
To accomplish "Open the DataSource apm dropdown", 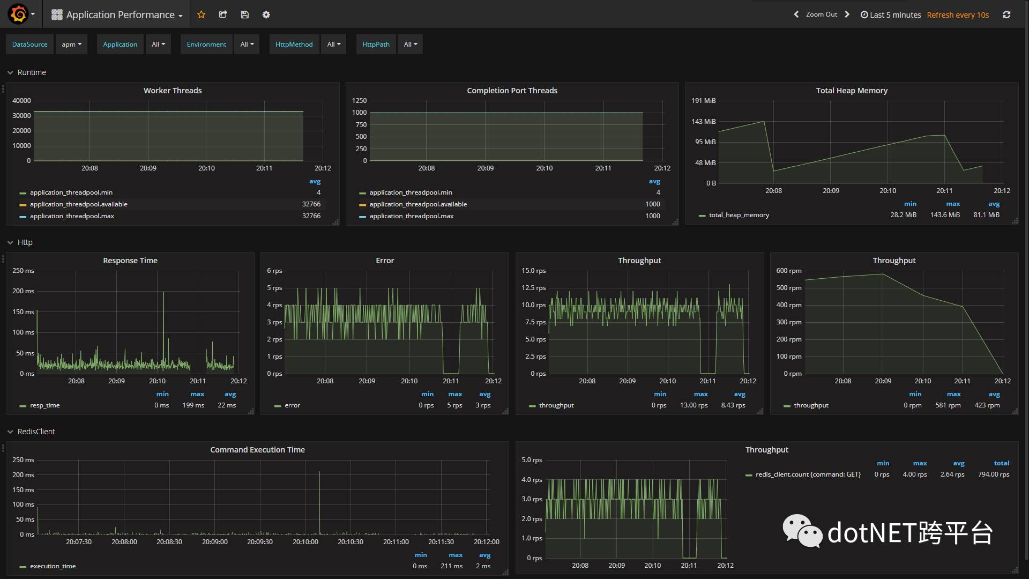I will click(71, 44).
